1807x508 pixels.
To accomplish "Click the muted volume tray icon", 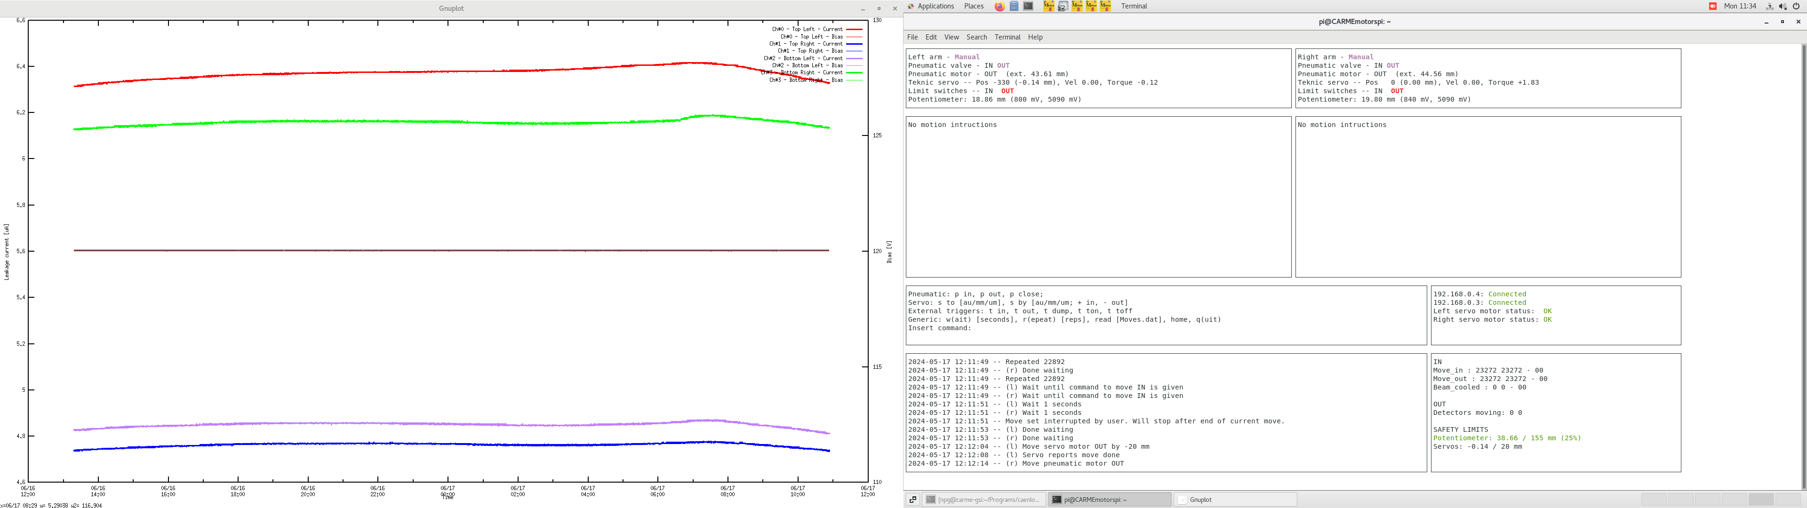I will coord(1783,6).
